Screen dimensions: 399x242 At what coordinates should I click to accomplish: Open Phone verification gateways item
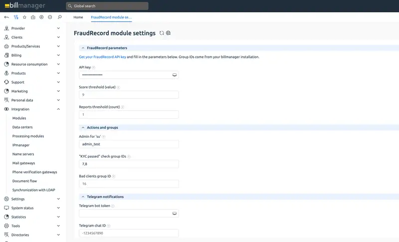34,172
